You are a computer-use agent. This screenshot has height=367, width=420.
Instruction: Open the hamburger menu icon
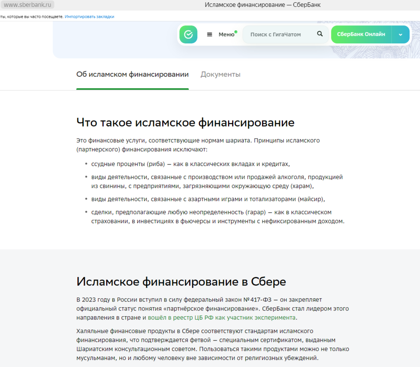coord(210,34)
